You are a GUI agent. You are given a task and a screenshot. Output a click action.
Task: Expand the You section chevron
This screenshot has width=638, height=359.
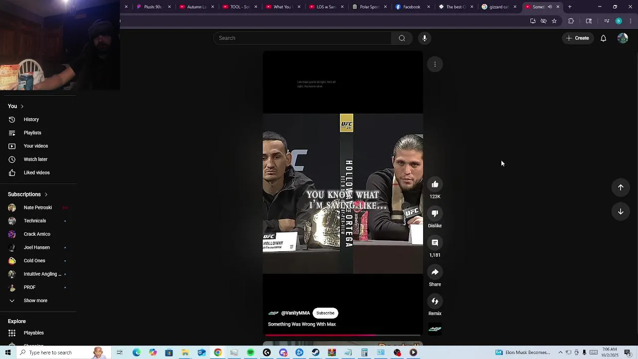pos(22,106)
